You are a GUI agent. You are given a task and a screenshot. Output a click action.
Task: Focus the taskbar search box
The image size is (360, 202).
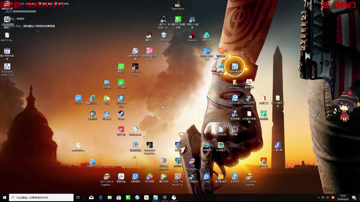41,197
